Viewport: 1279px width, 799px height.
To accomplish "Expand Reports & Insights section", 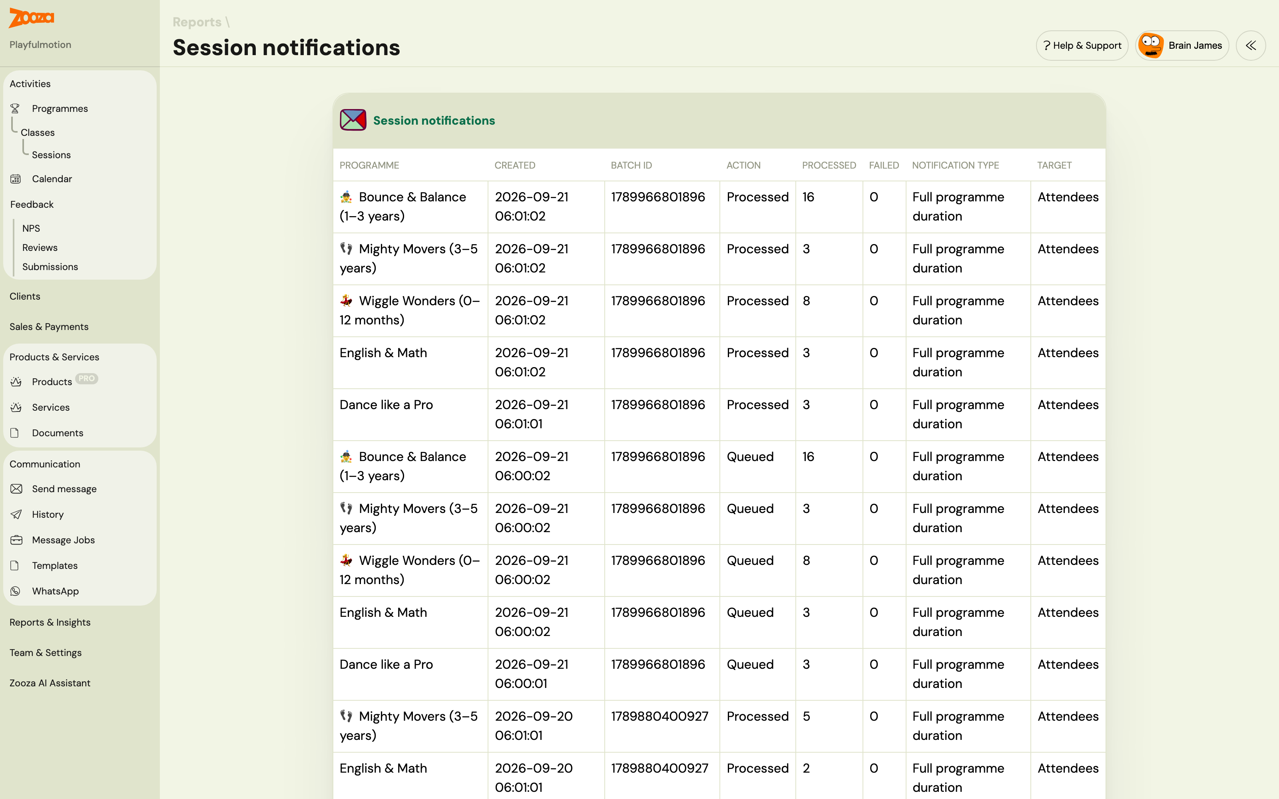I will [x=50, y=622].
